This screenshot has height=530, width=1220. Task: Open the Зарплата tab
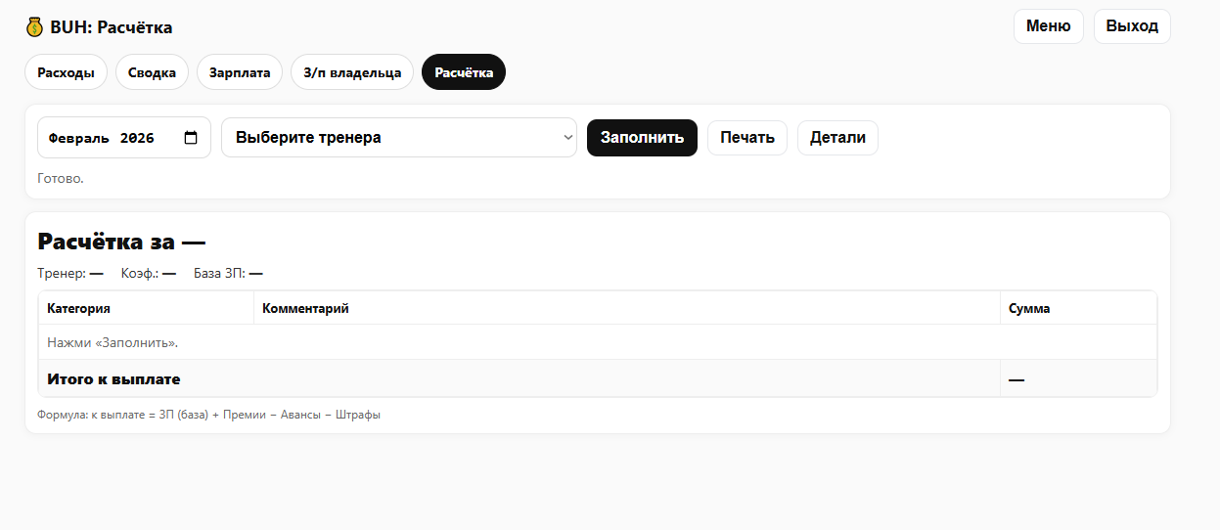[x=240, y=72]
